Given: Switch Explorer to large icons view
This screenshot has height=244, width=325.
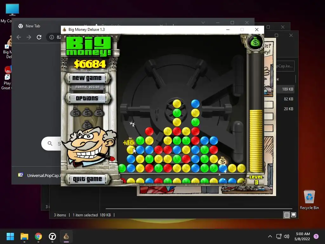Looking at the screenshot, I should (x=294, y=215).
